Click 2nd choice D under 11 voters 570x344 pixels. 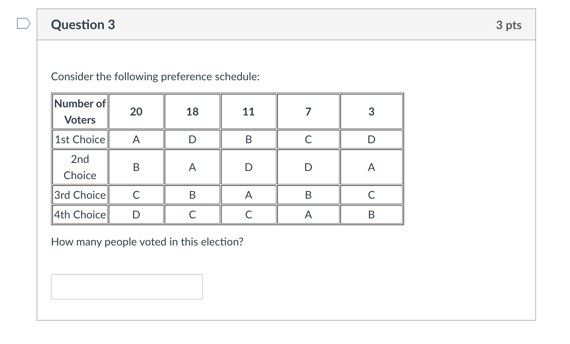249,167
